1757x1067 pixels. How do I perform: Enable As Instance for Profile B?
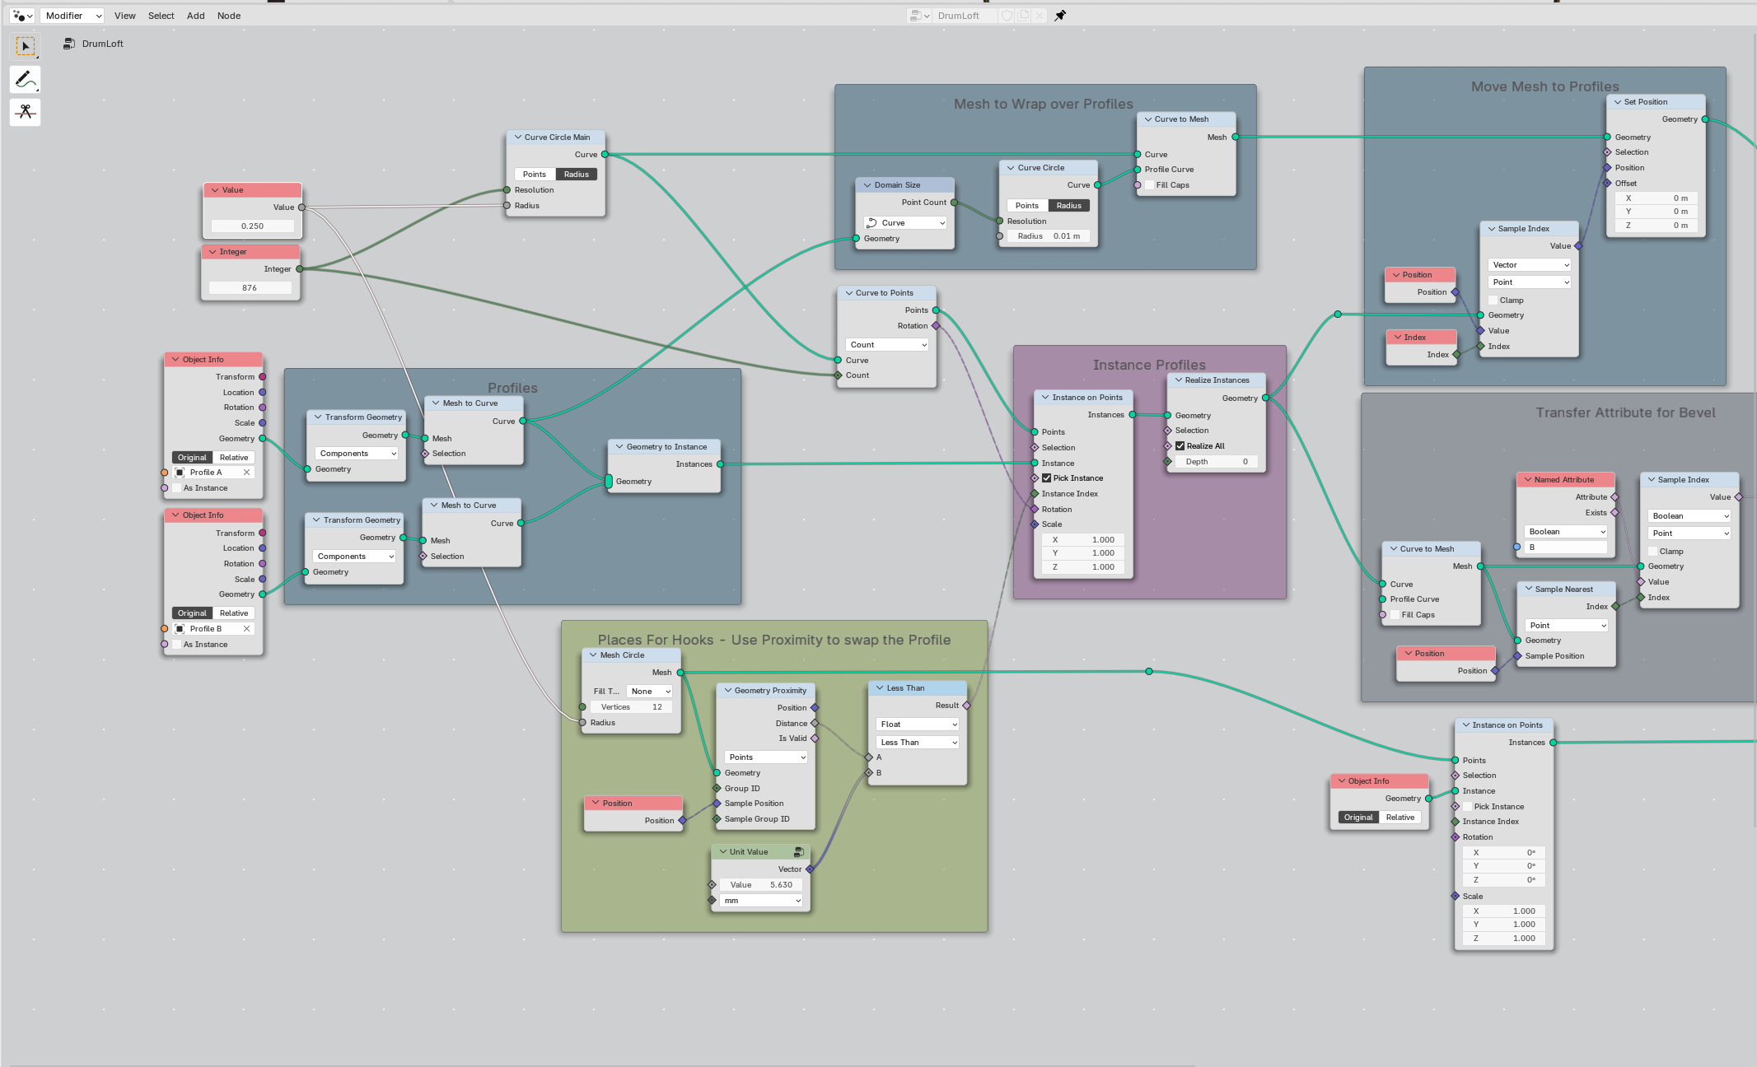pos(177,645)
